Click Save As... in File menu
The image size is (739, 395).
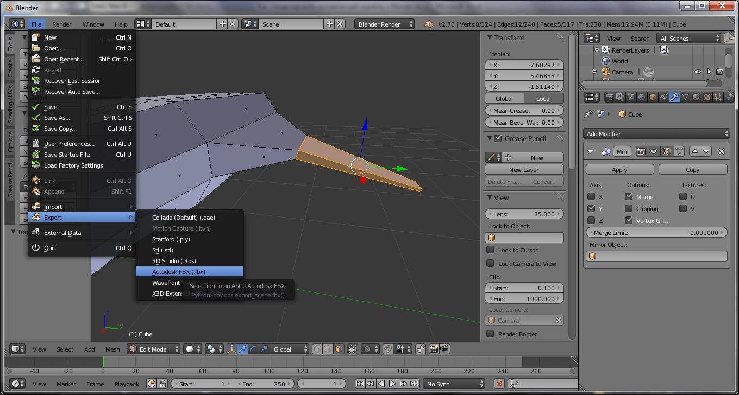point(82,117)
